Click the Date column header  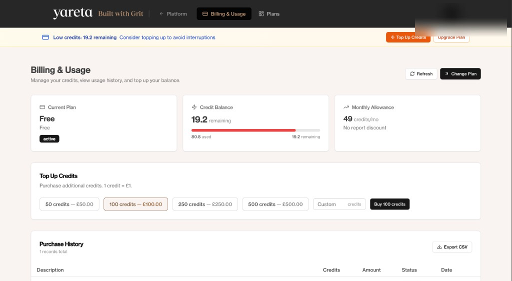(446, 270)
